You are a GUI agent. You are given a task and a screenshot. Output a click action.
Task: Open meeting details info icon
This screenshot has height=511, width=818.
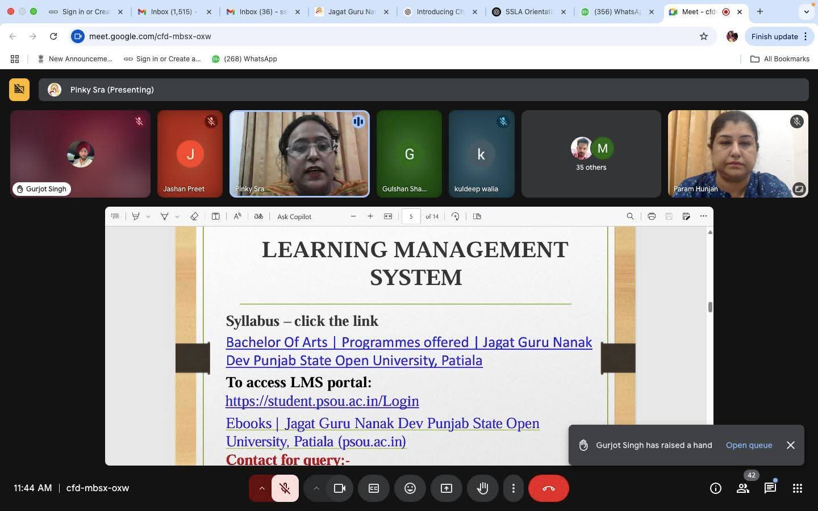click(x=716, y=488)
